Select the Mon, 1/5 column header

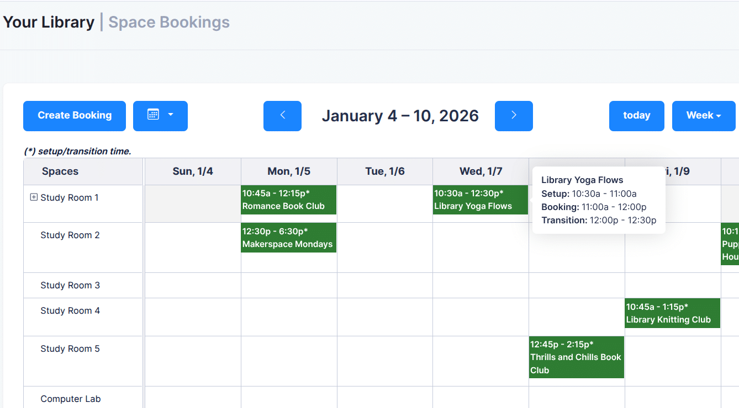pyautogui.click(x=289, y=171)
